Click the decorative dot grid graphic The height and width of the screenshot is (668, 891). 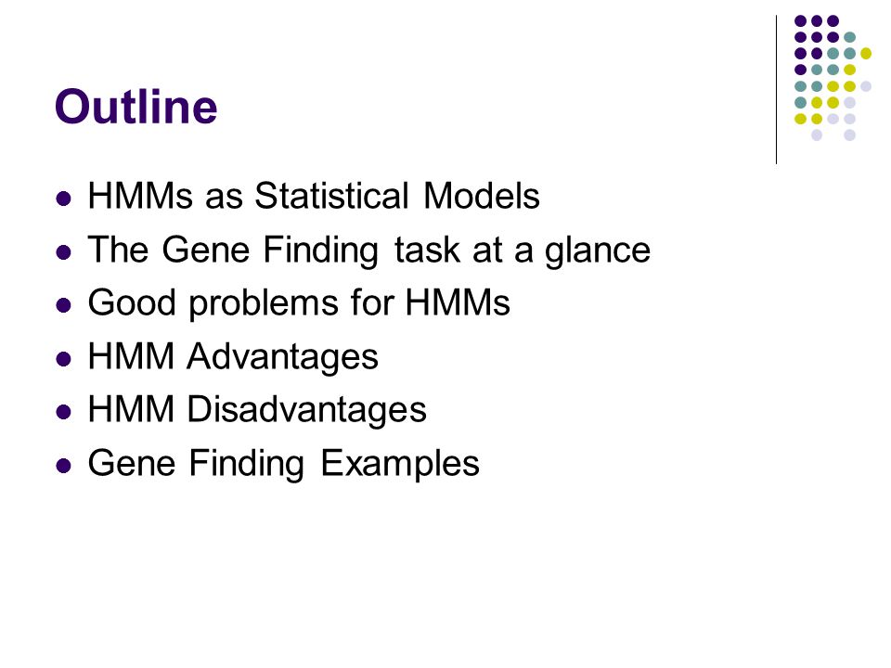coord(833,78)
